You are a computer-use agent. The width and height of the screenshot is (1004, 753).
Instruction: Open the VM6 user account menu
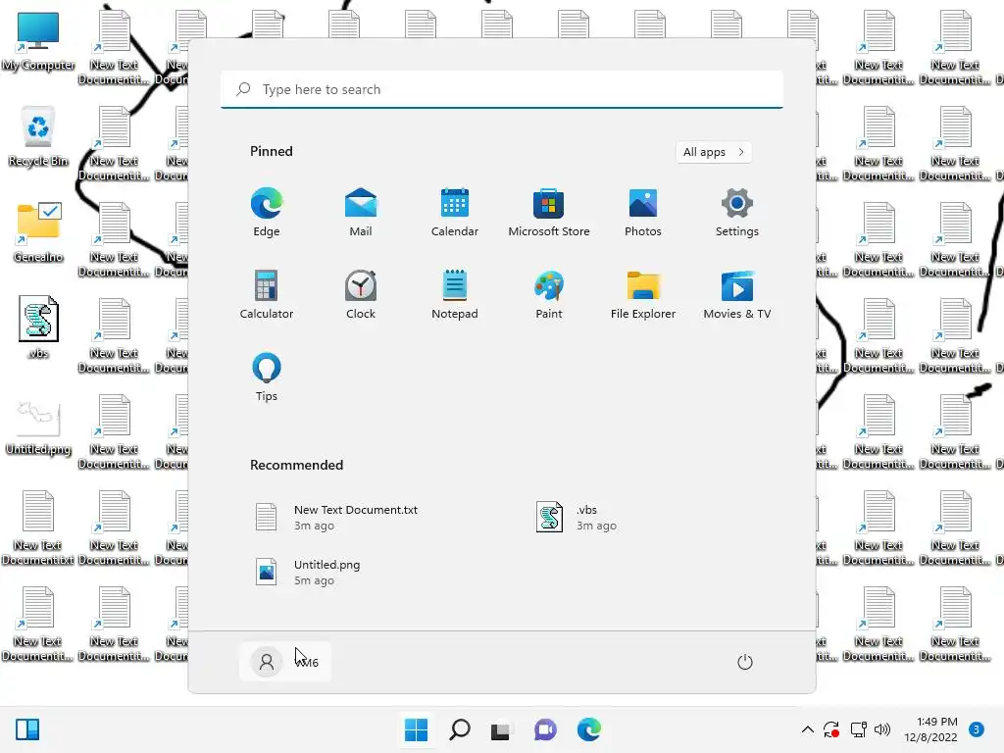(285, 662)
